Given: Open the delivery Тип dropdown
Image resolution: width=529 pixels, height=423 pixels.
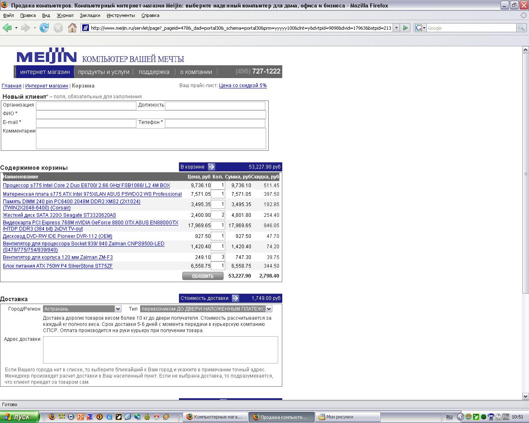Looking at the screenshot, I should (206, 309).
